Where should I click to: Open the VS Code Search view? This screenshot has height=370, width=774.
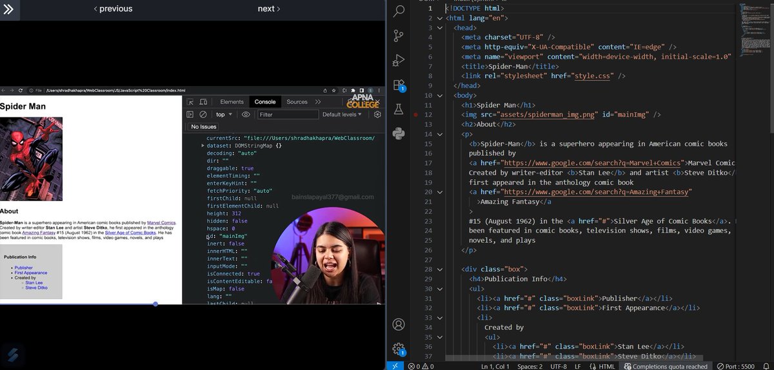tap(399, 10)
